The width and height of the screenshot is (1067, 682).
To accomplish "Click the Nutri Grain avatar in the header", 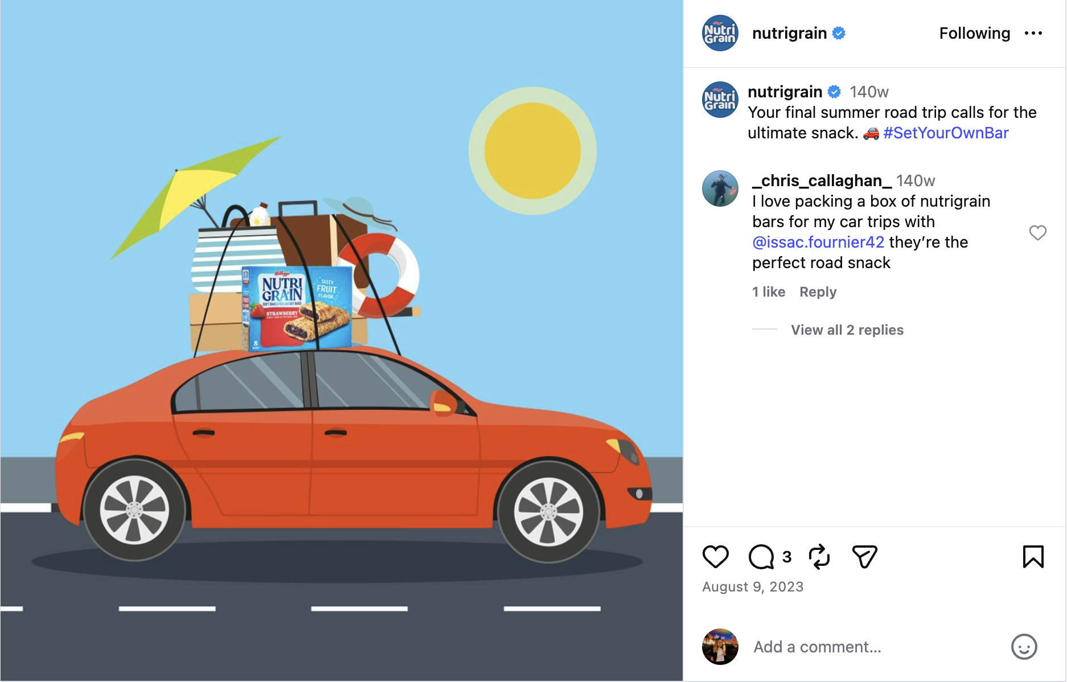I will [720, 33].
